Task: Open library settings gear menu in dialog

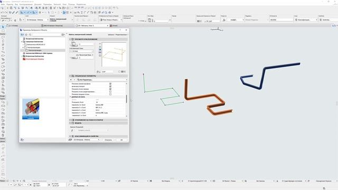Action: [x=63, y=34]
